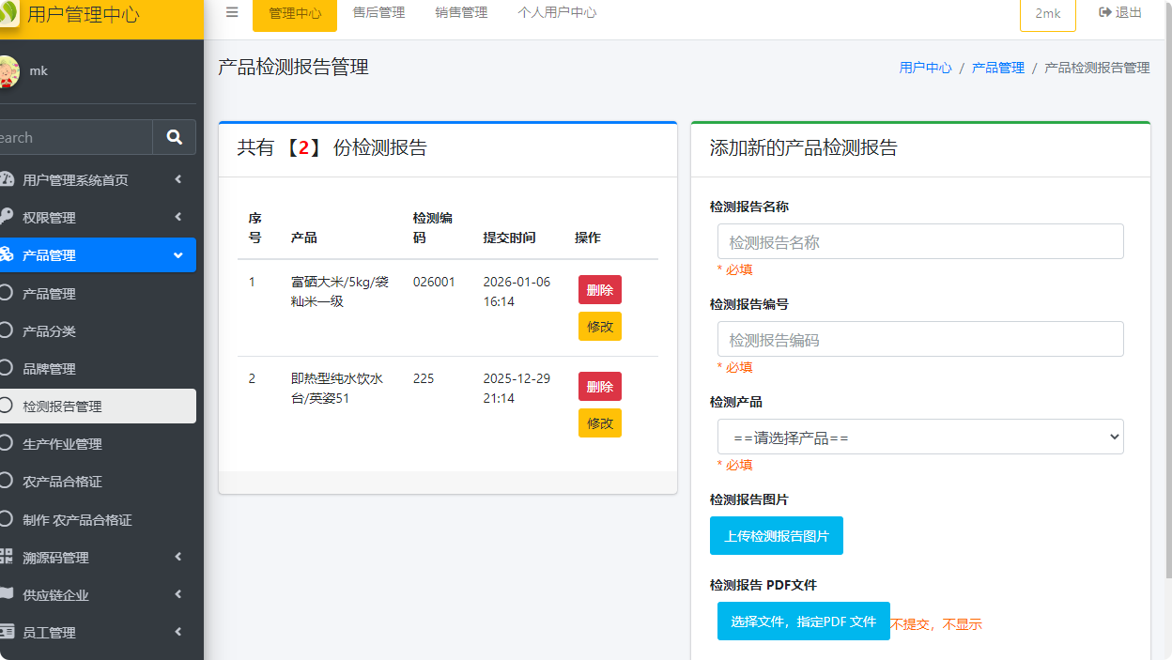The height and width of the screenshot is (660, 1172).
Task: Expand the 权限管理 chevron arrow
Action: (x=177, y=217)
